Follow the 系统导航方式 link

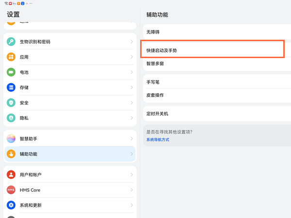tap(158, 140)
